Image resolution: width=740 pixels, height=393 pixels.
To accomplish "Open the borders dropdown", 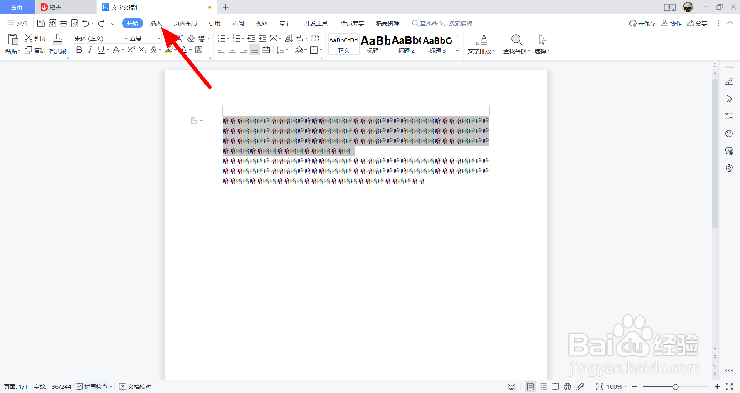I will click(321, 50).
